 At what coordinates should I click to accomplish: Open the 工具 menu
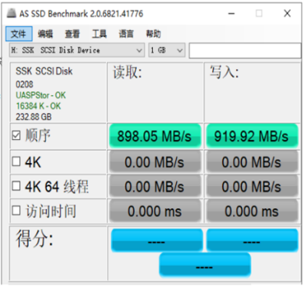pos(99,34)
